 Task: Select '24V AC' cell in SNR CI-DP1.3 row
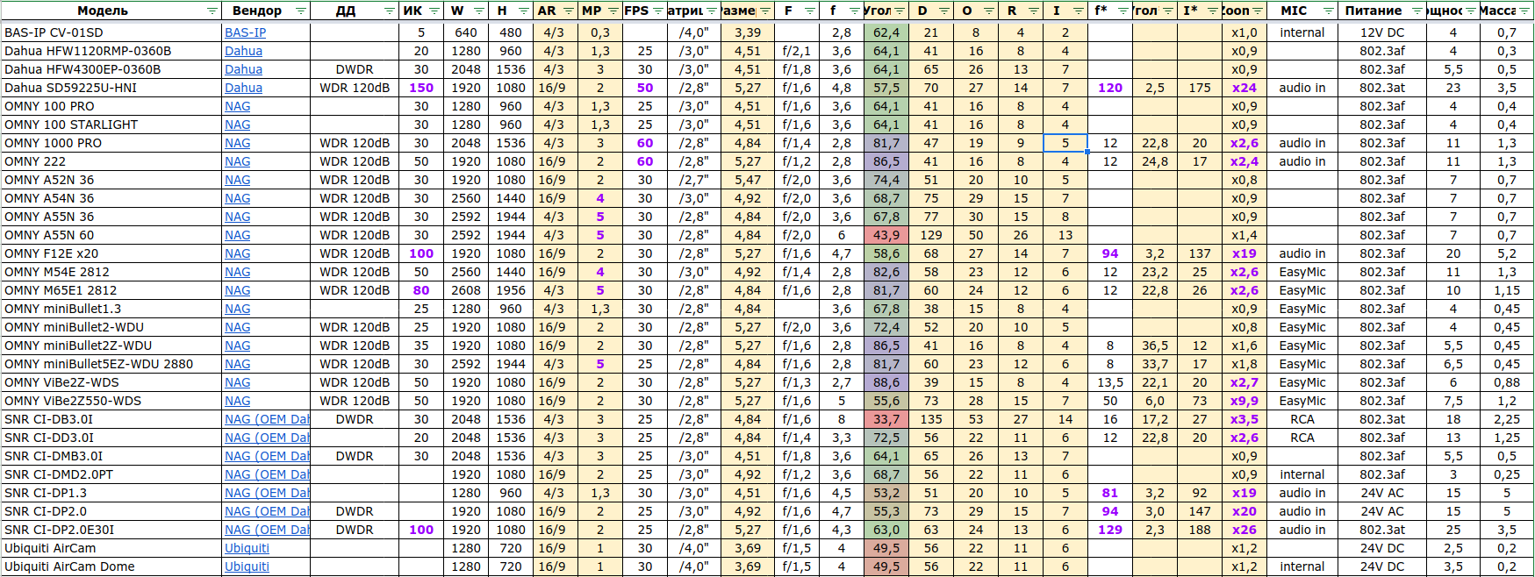pos(1382,493)
